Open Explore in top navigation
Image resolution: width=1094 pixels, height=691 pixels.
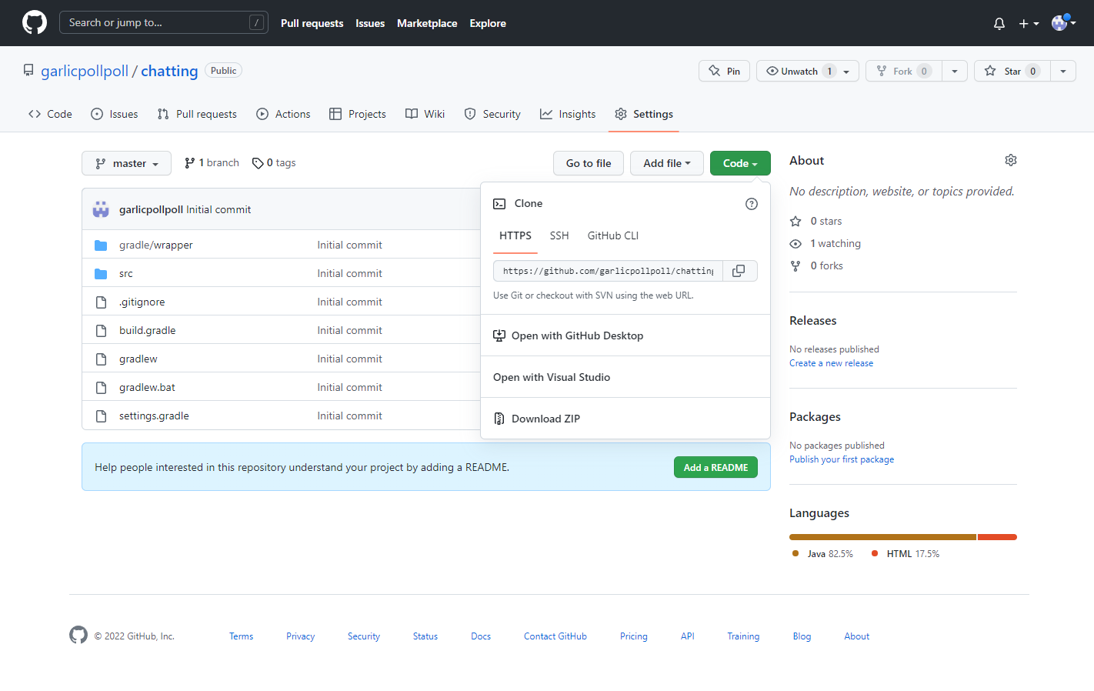coord(488,23)
